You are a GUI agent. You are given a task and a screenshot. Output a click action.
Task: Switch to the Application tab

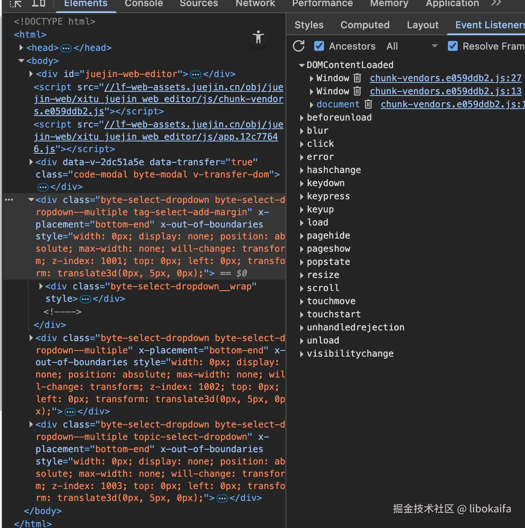tap(452, 4)
